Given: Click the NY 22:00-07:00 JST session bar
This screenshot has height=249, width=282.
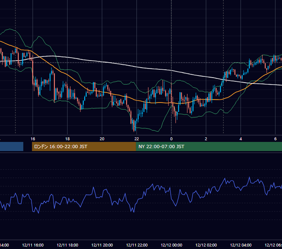Looking at the screenshot, I should pyautogui.click(x=209, y=146).
